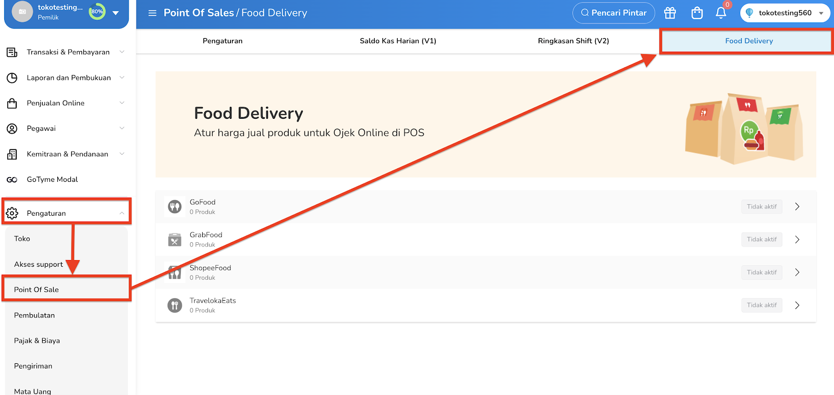Open the shopping bag icon
The height and width of the screenshot is (395, 834).
697,13
